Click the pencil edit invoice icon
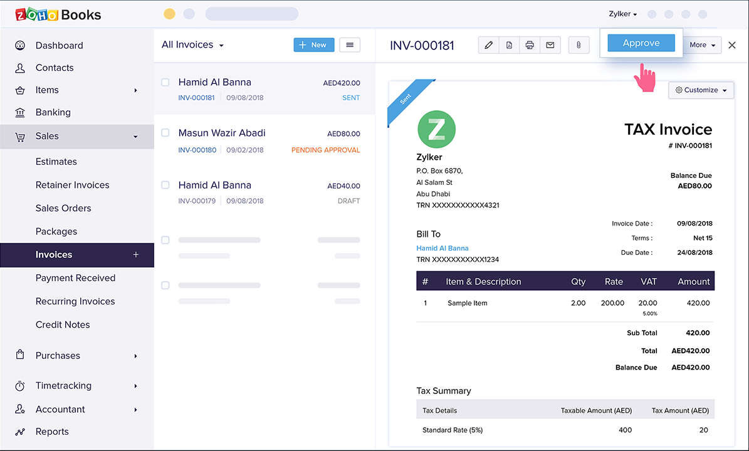The image size is (749, 451). [x=489, y=45]
